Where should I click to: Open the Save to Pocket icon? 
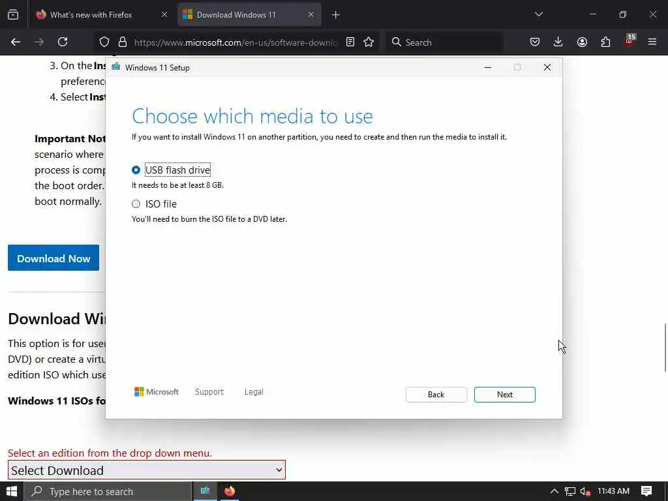click(x=535, y=42)
